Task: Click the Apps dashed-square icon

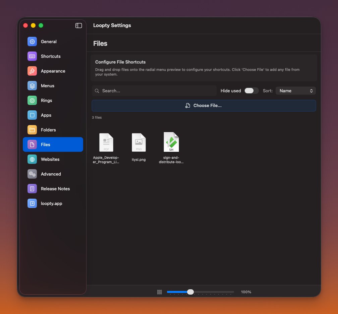Action: (x=32, y=115)
